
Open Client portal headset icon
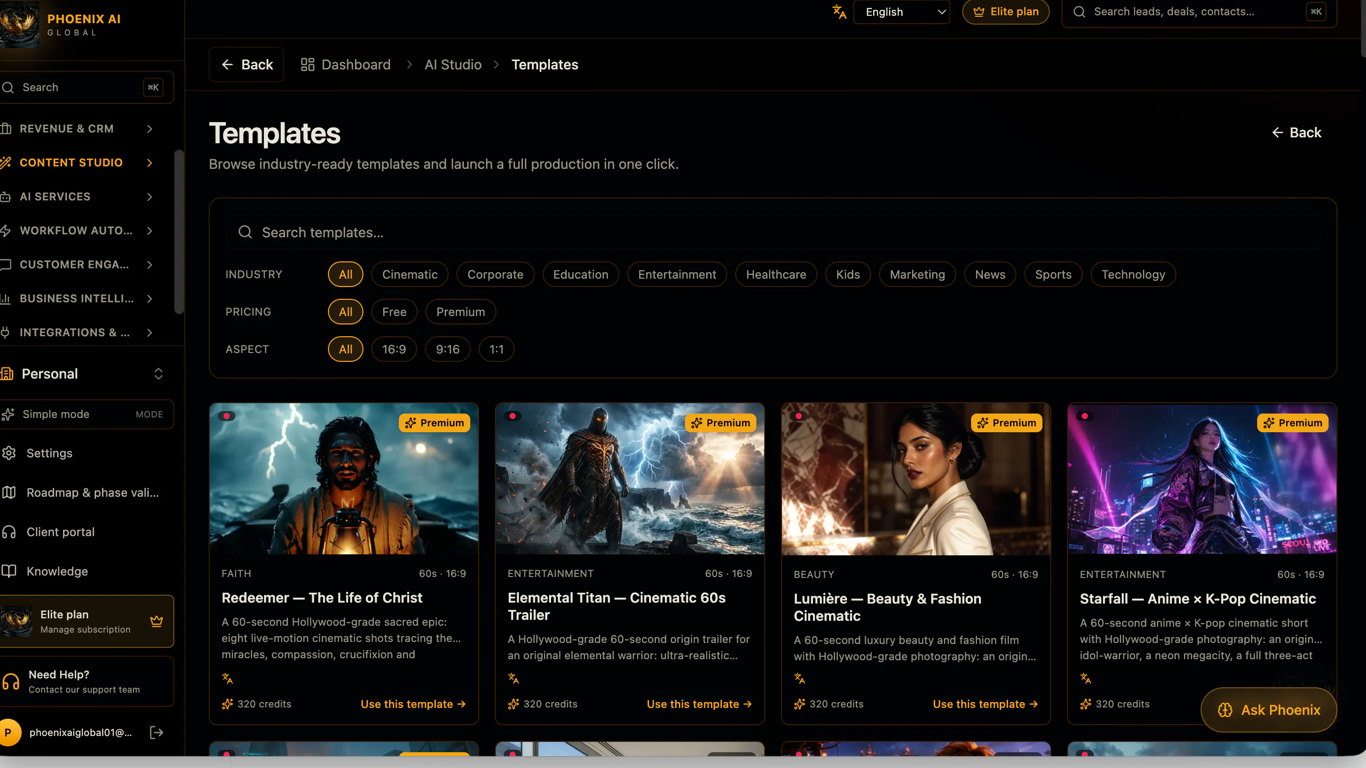pyautogui.click(x=9, y=532)
